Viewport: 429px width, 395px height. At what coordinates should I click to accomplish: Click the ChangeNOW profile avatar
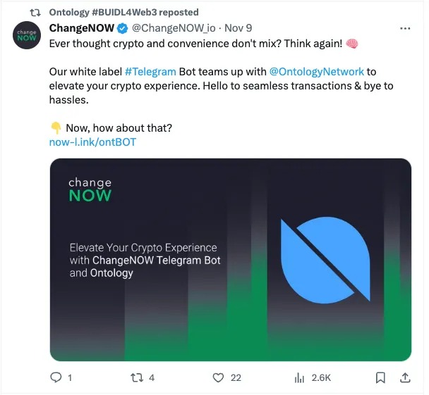coord(28,36)
